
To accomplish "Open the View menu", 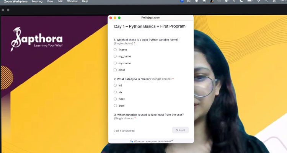I will (50, 2).
